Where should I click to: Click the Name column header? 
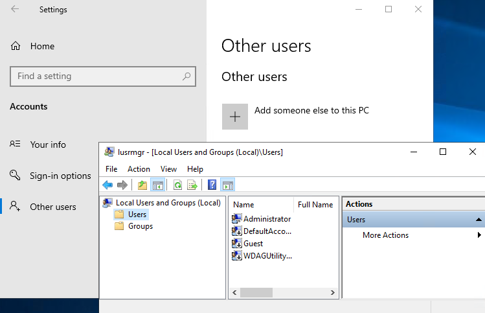point(243,205)
